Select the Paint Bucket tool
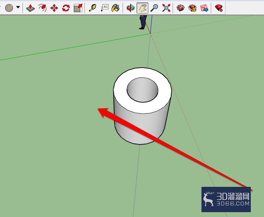Image resolution: width=264 pixels, height=217 pixels. (116, 8)
